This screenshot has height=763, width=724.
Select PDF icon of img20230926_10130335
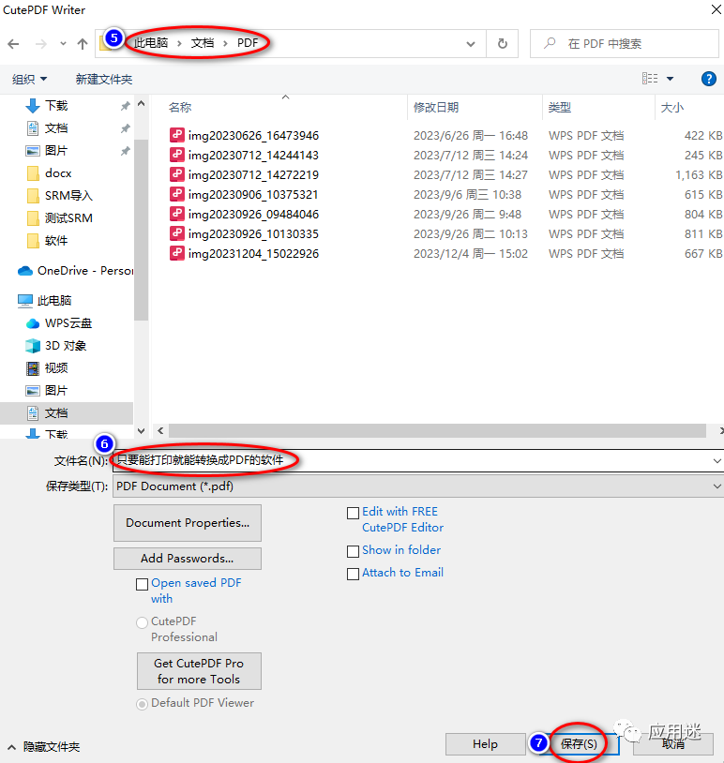click(176, 233)
